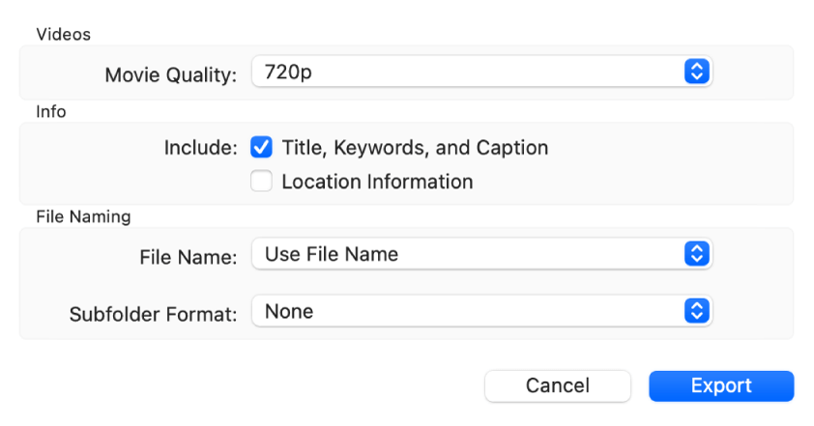Click the "Title, Keywords, and Caption" label text
814x426 pixels.
415,148
